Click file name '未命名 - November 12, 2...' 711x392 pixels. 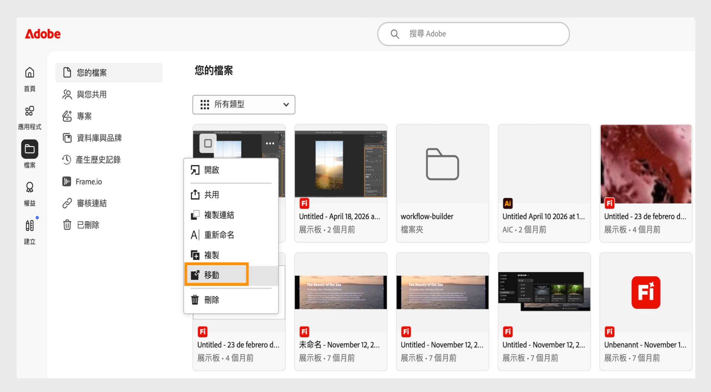click(340, 345)
